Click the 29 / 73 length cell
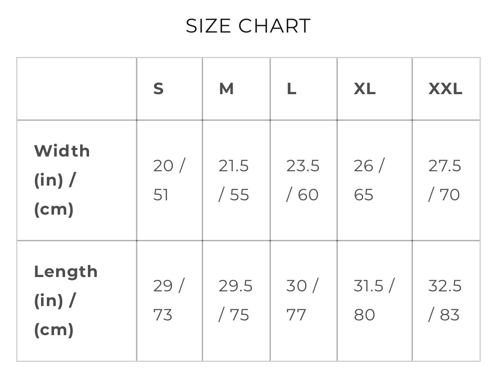This screenshot has height=389, width=497. (169, 300)
